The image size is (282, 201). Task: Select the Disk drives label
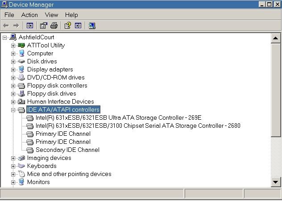(x=42, y=61)
